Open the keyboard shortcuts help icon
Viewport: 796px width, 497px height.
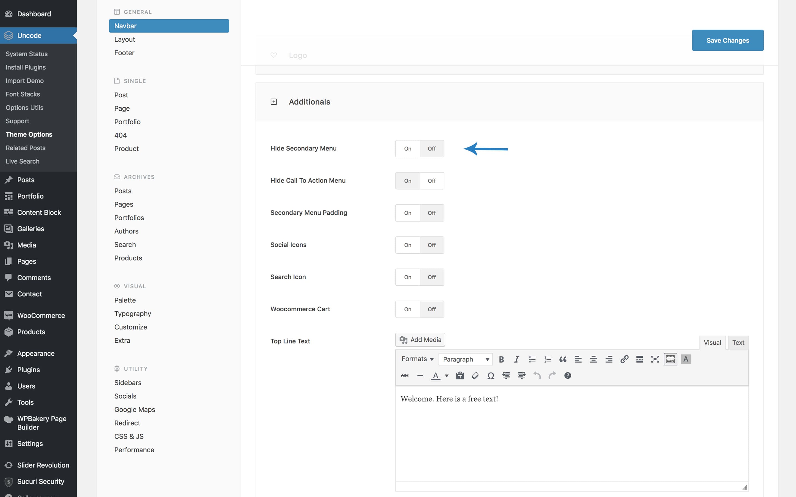pos(567,375)
